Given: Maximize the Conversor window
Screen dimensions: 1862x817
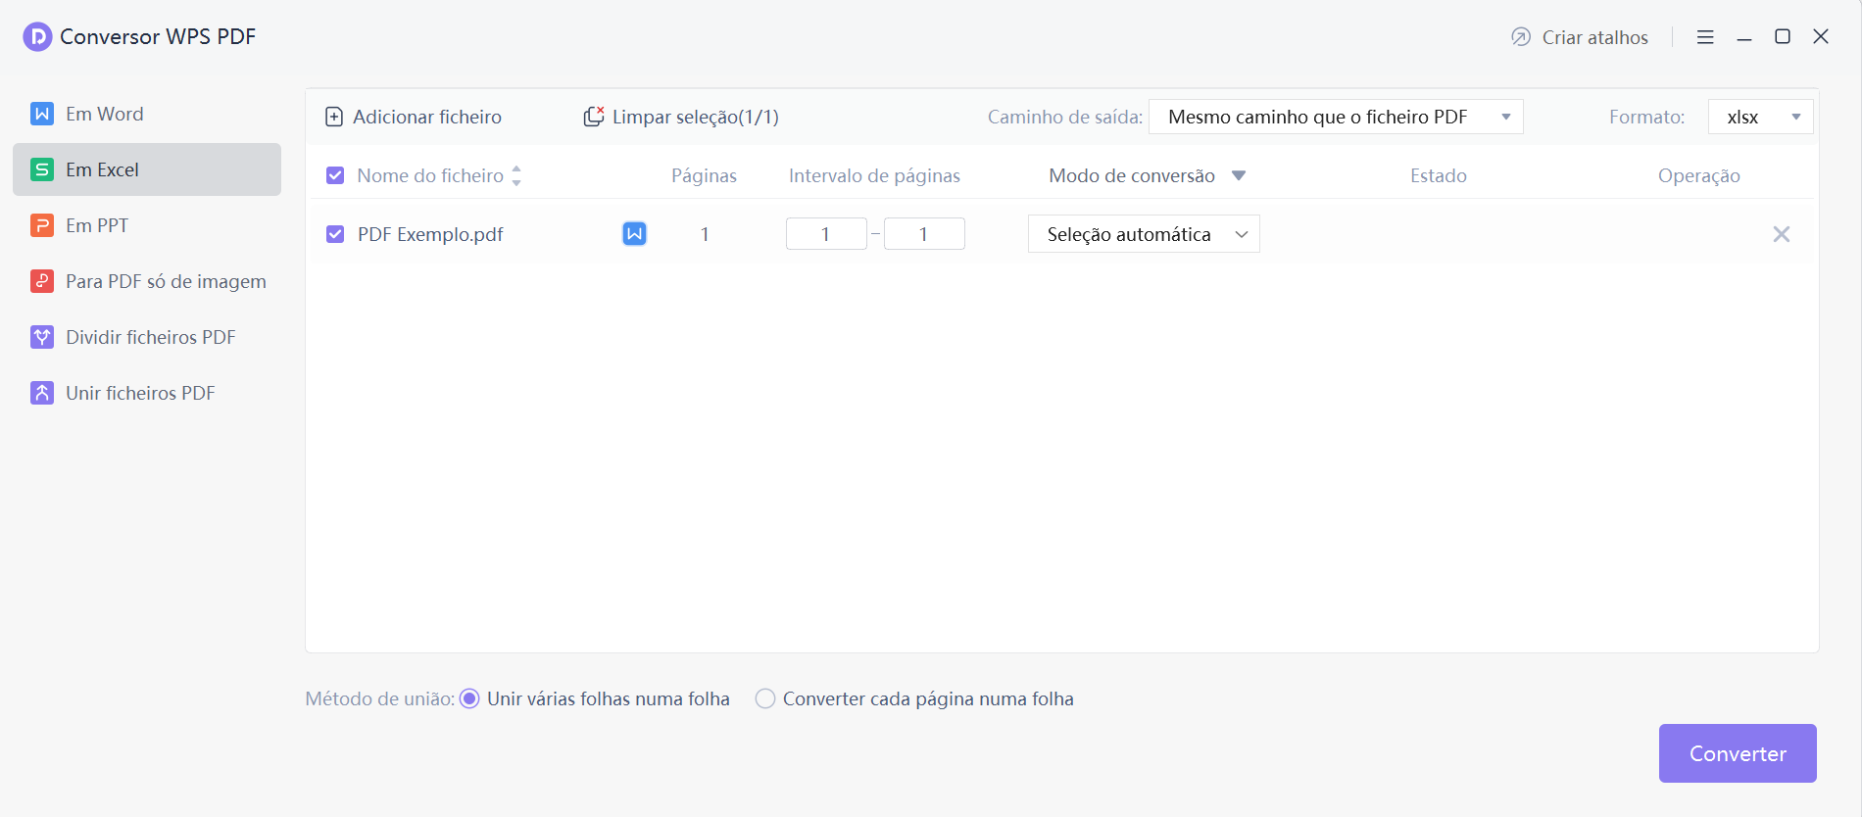Looking at the screenshot, I should pyautogui.click(x=1783, y=36).
